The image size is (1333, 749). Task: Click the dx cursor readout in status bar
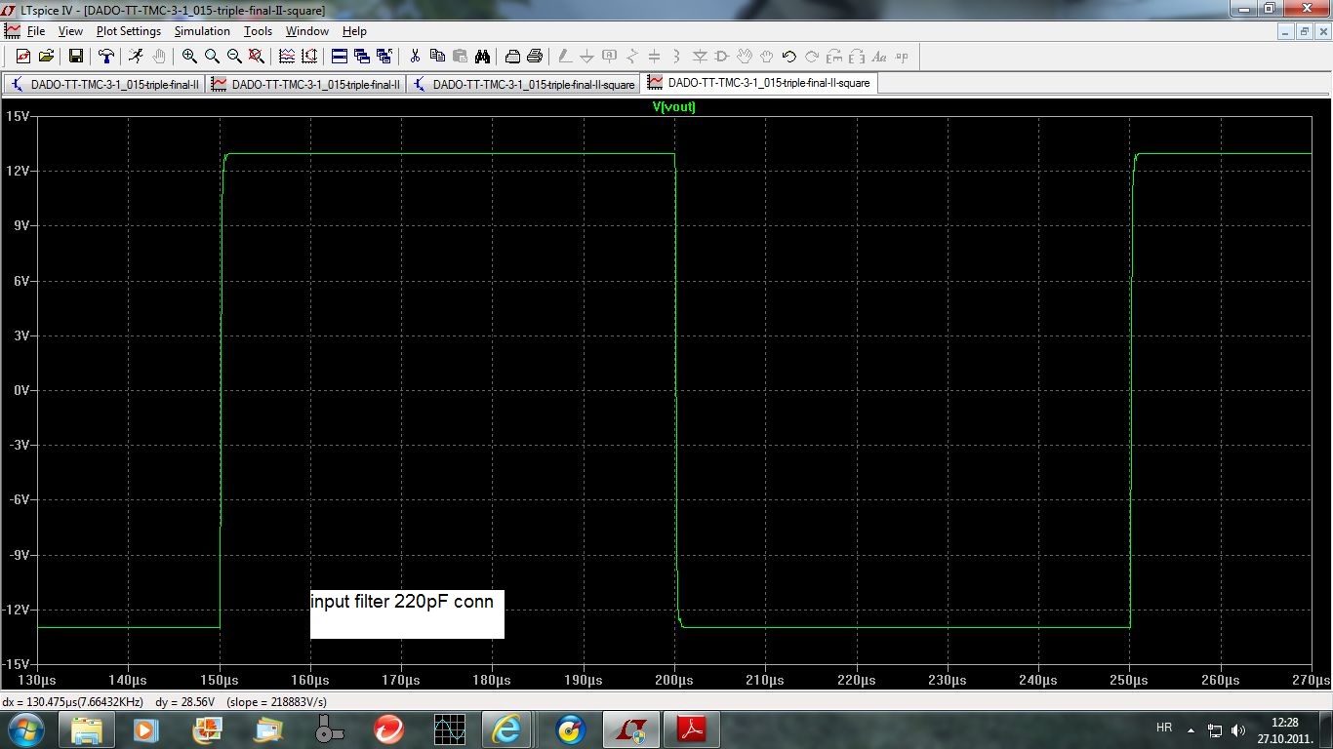[73, 701]
